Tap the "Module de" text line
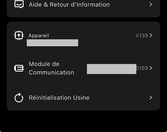 pyautogui.click(x=44, y=64)
